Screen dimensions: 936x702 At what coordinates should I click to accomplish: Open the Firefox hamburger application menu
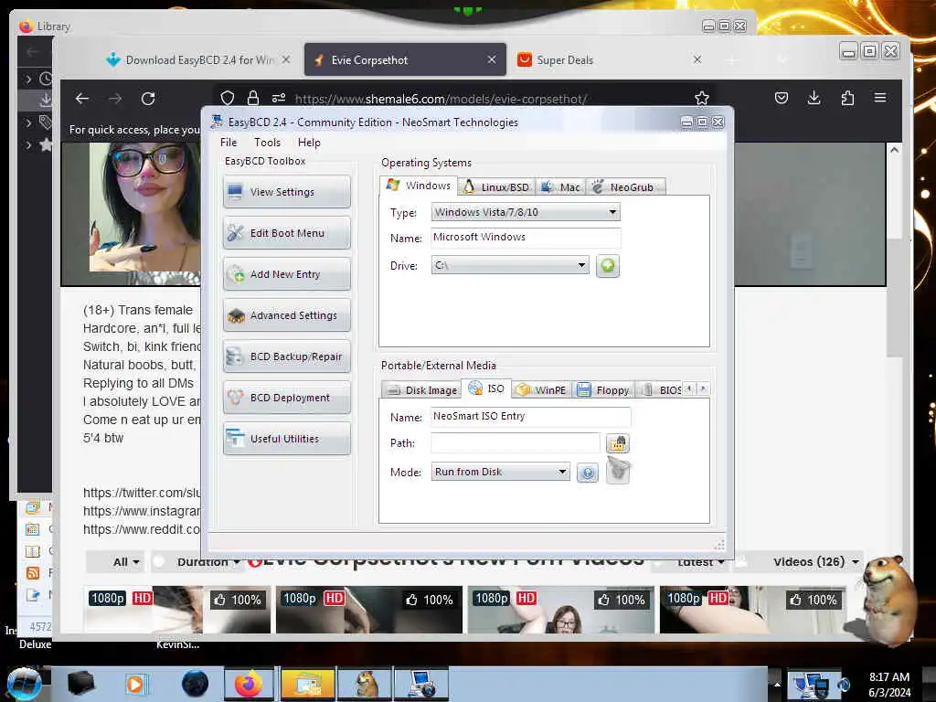[880, 97]
